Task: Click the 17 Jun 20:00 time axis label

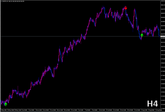Action: tap(53, 110)
